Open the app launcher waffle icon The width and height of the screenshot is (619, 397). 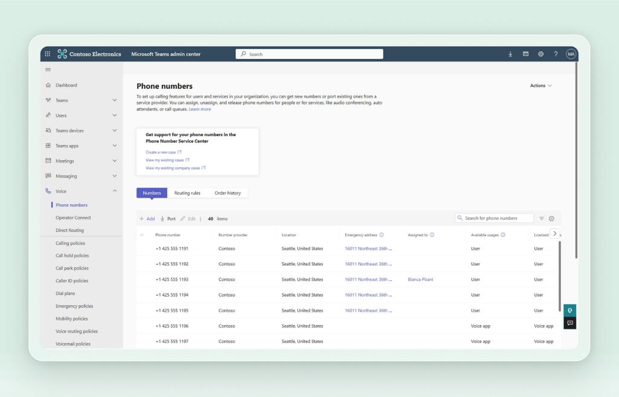click(x=47, y=54)
